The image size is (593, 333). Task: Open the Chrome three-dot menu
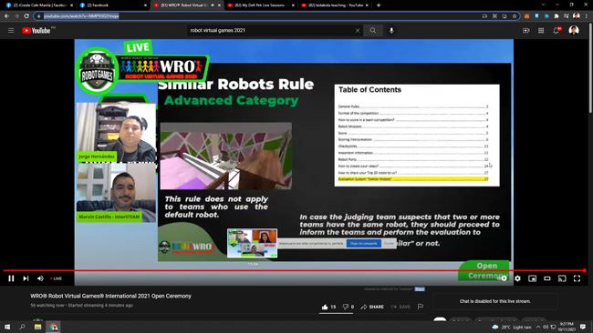(x=587, y=15)
